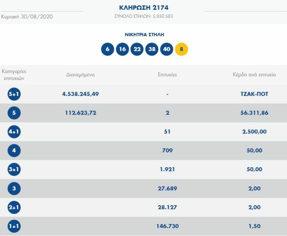The image size is (287, 236).
Task: Select the category 4 badge
Action: coord(14,151)
